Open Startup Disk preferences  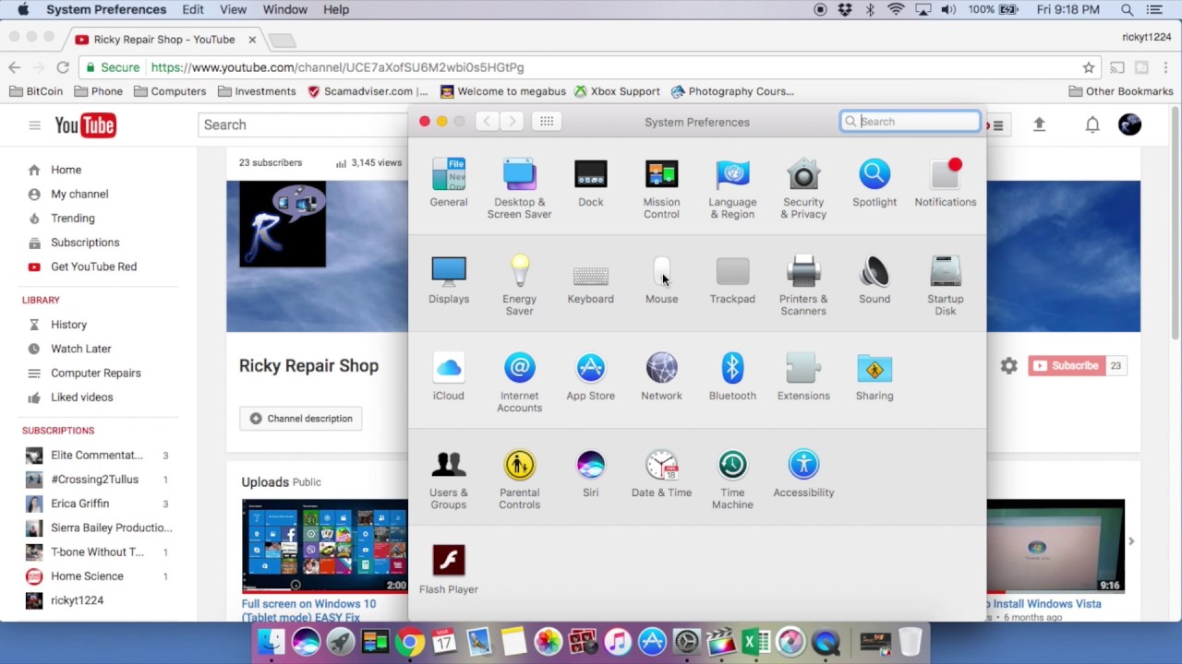(x=946, y=285)
